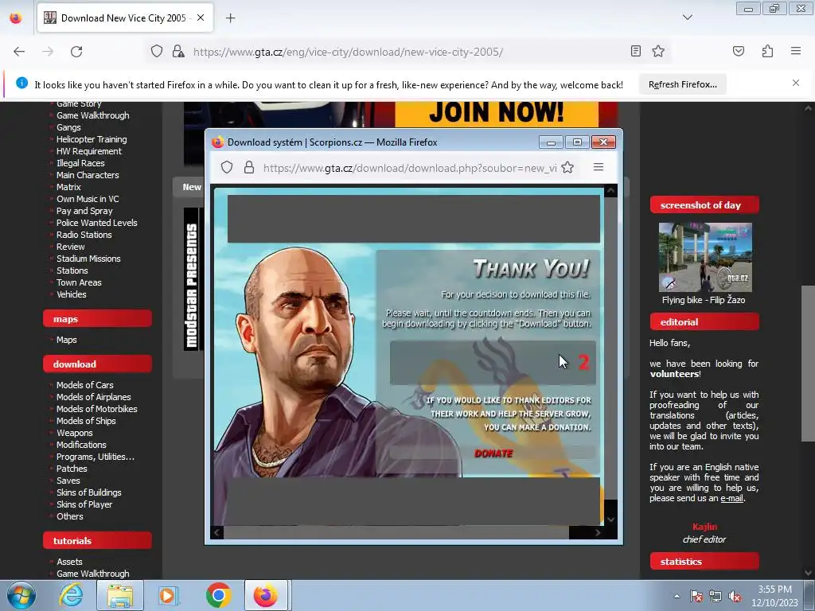Open Assets link under tutorials
This screenshot has width=815, height=611.
coord(70,562)
